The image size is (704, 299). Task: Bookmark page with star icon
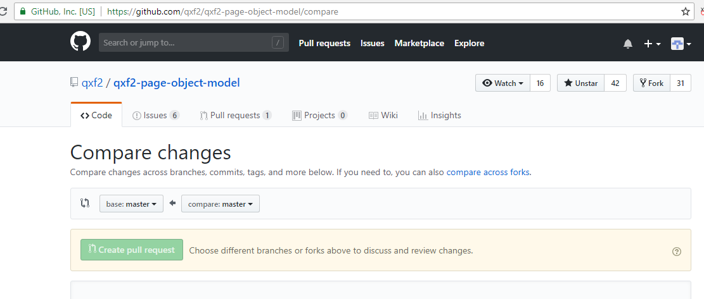[686, 11]
